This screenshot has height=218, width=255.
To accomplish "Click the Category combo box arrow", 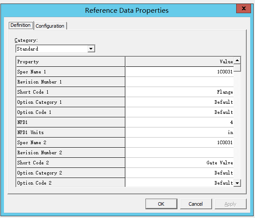I will click(91, 49).
